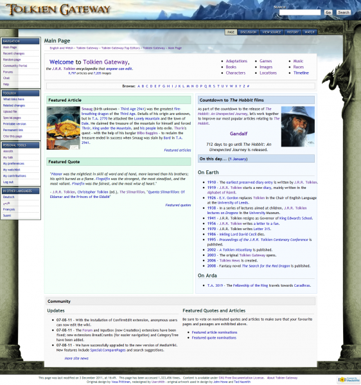361x385 pixels.
Task: Open the Locations category link
Action: click(269, 73)
